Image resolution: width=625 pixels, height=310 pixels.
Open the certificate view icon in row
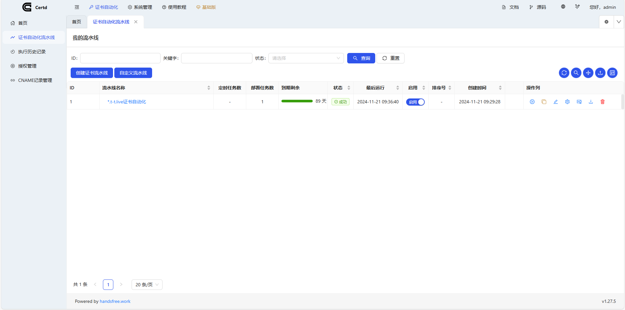click(579, 102)
